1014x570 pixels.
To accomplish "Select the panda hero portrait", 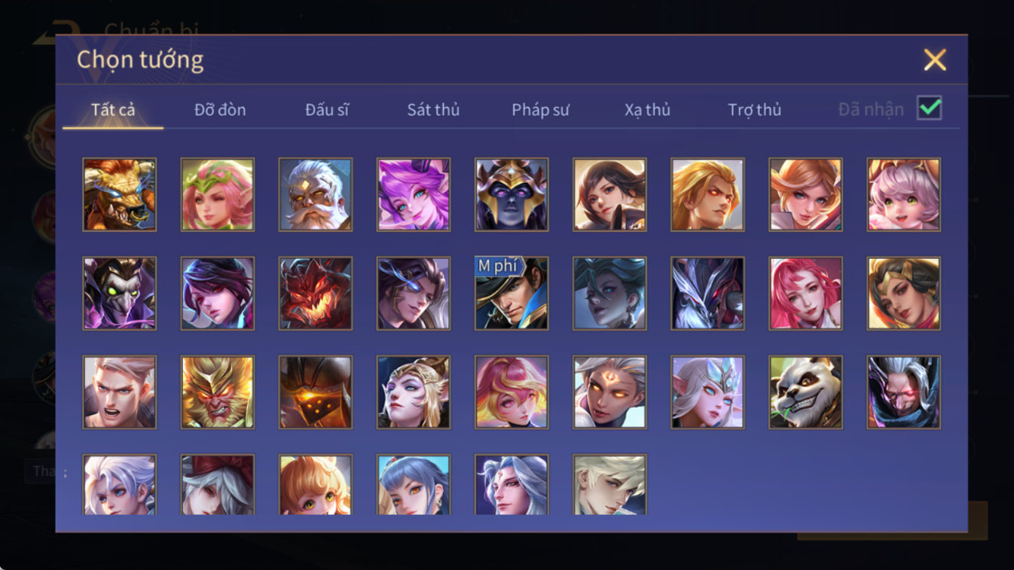I will [805, 392].
